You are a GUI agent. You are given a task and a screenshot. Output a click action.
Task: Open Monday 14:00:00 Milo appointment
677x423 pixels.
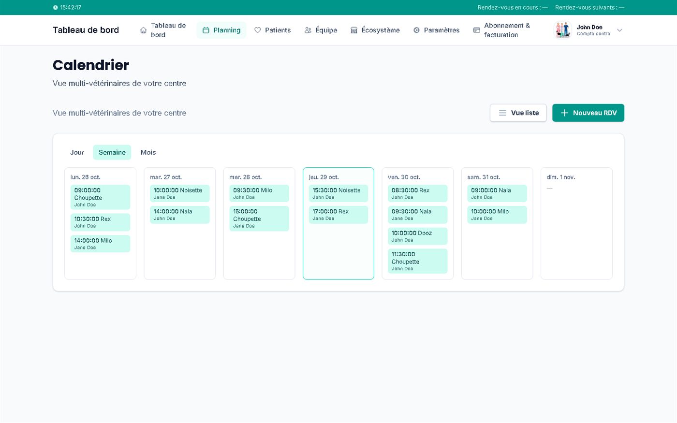(x=100, y=244)
